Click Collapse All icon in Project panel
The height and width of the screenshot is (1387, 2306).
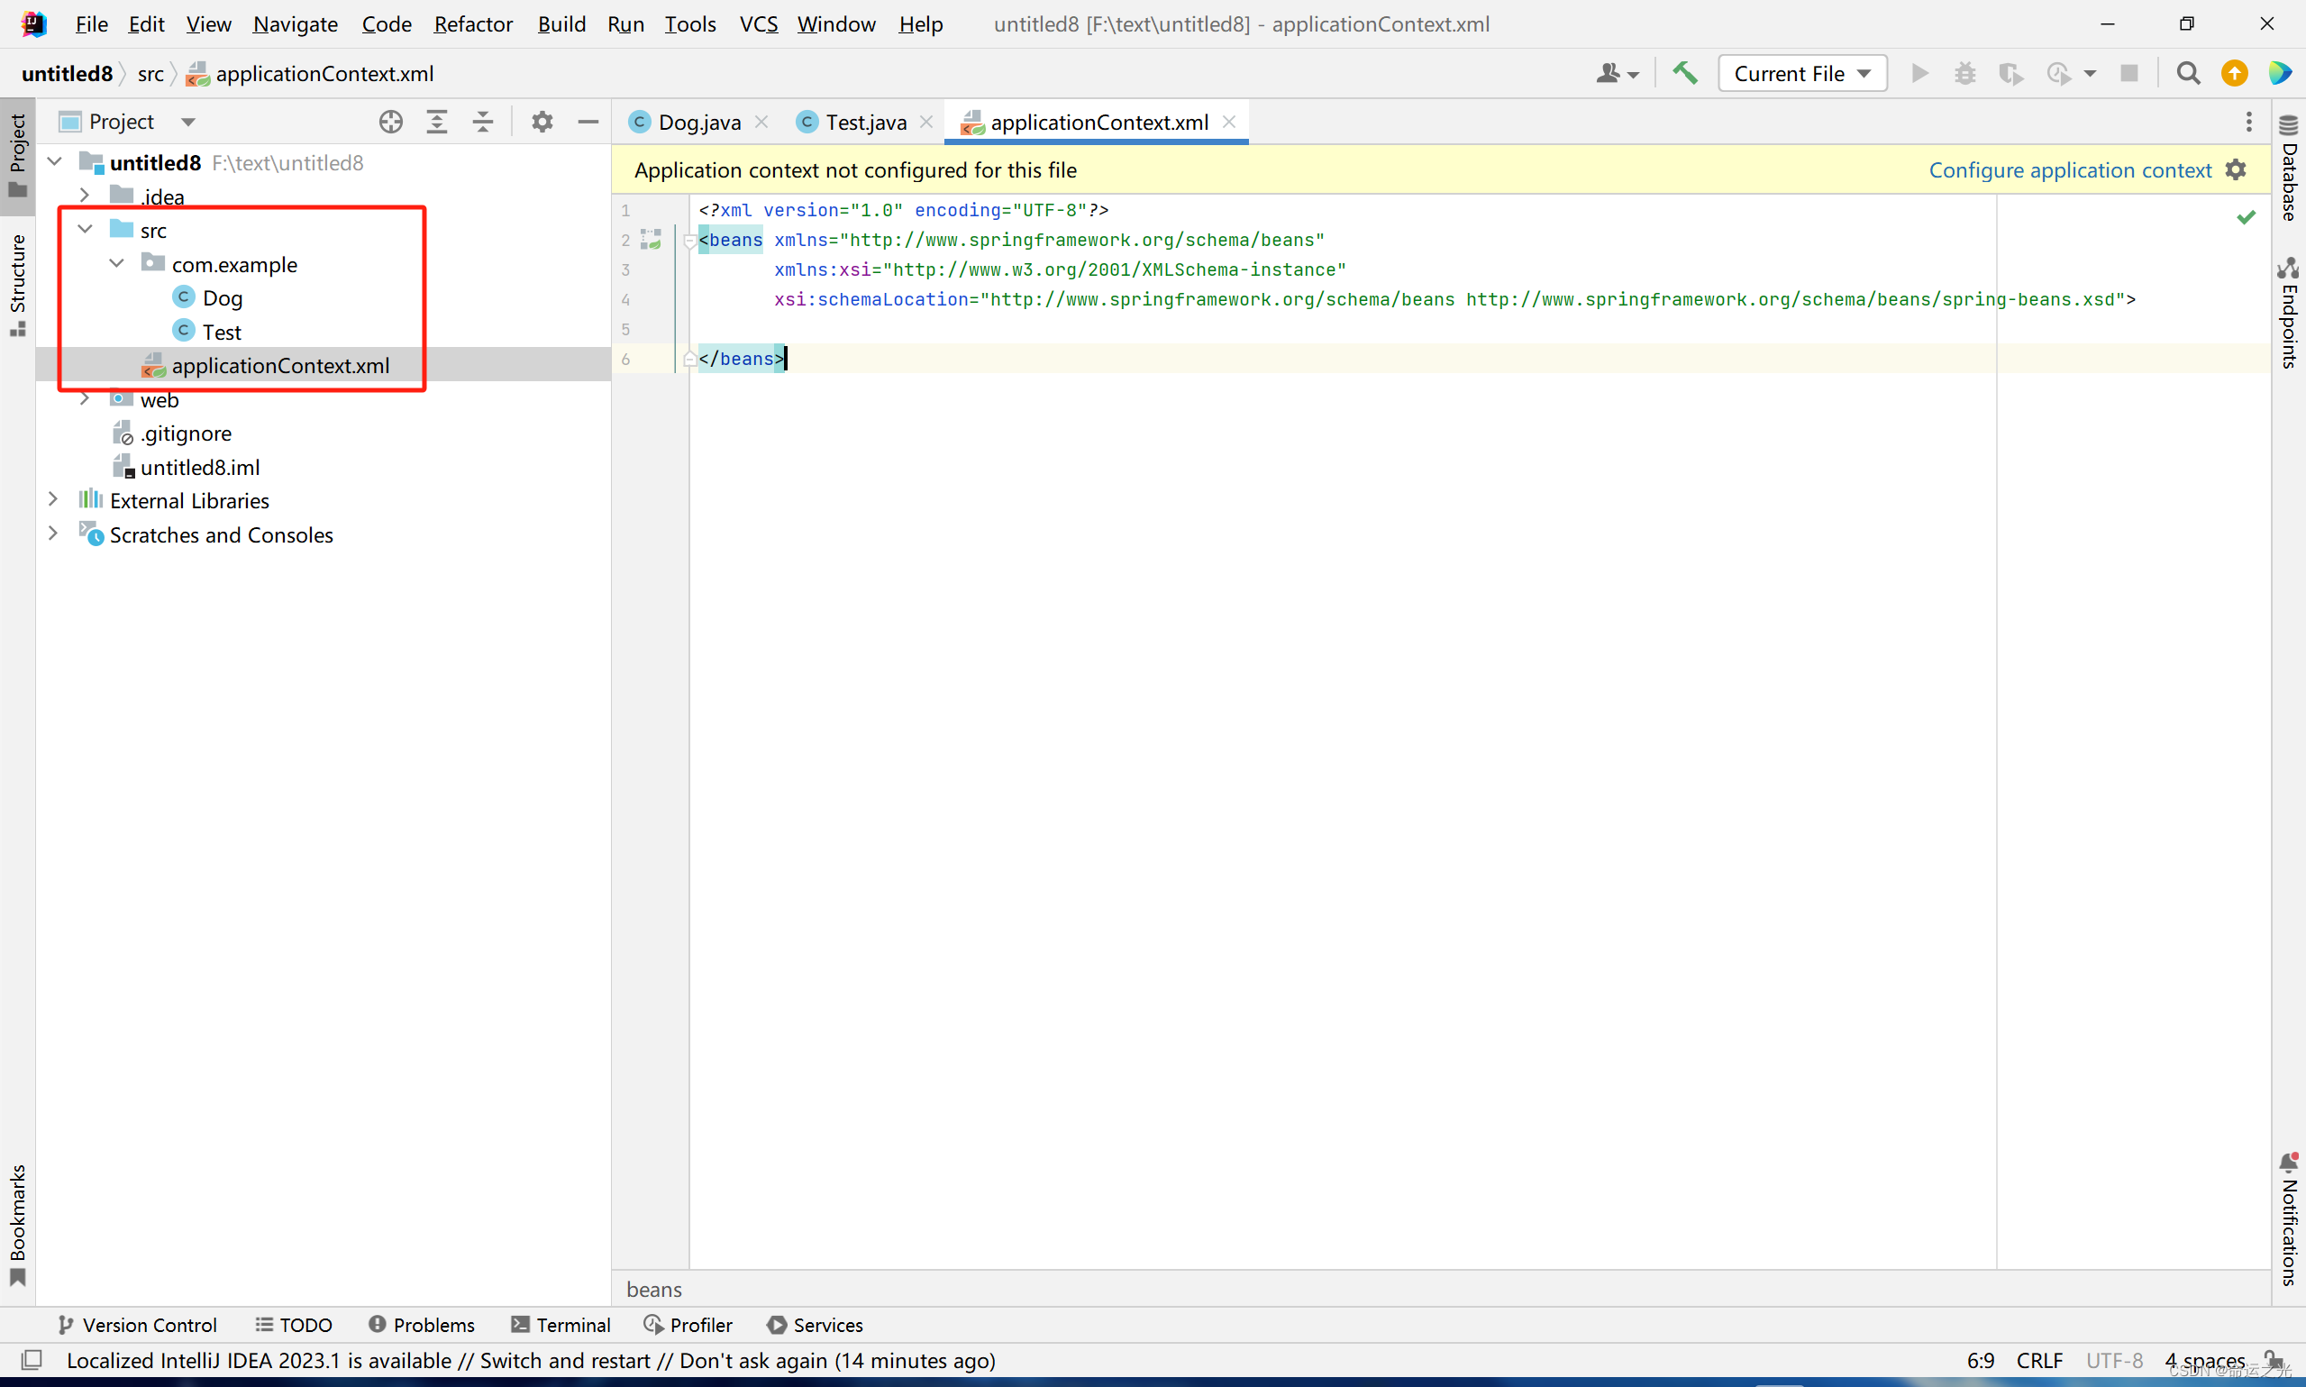pyautogui.click(x=482, y=122)
